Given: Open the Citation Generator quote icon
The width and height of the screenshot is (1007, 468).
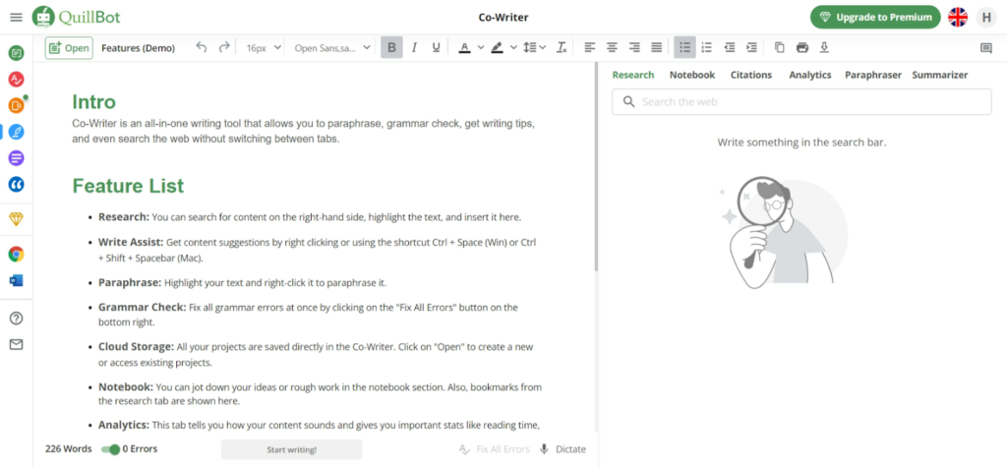Looking at the screenshot, I should pos(16,184).
